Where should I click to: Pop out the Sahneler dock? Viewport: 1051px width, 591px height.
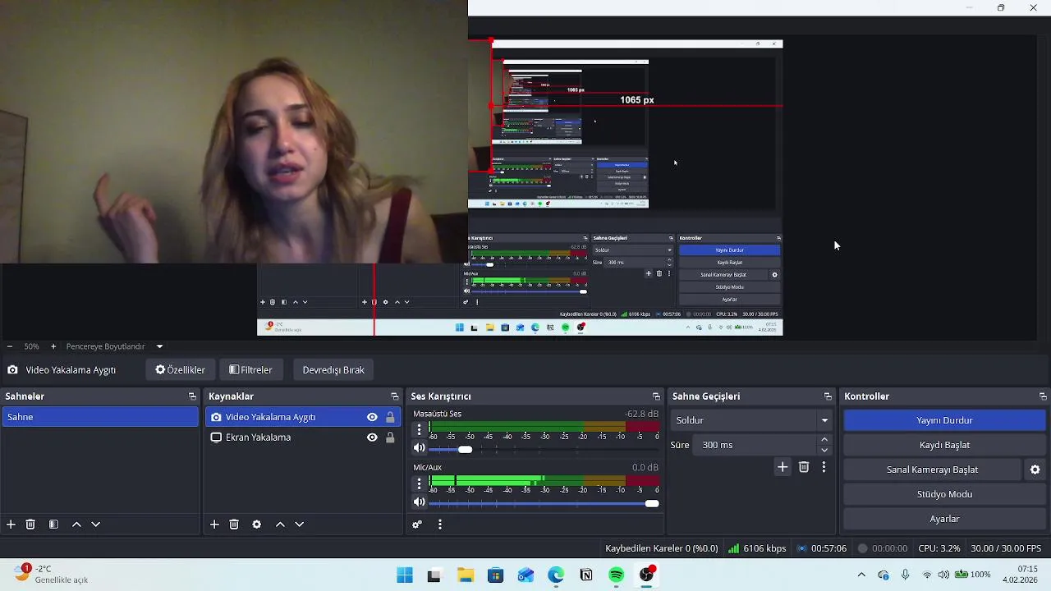pos(192,396)
